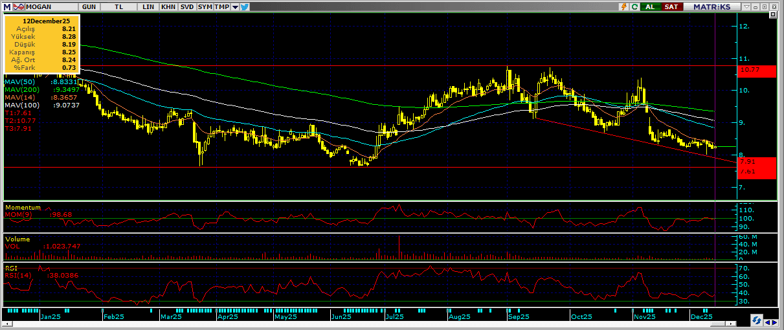Open the dropdown arrow after TMP
The image size is (784, 330).
[x=235, y=6]
